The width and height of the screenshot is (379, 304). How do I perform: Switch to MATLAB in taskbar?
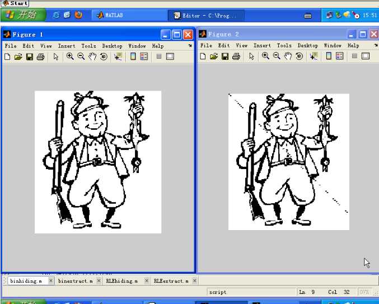[x=129, y=16]
